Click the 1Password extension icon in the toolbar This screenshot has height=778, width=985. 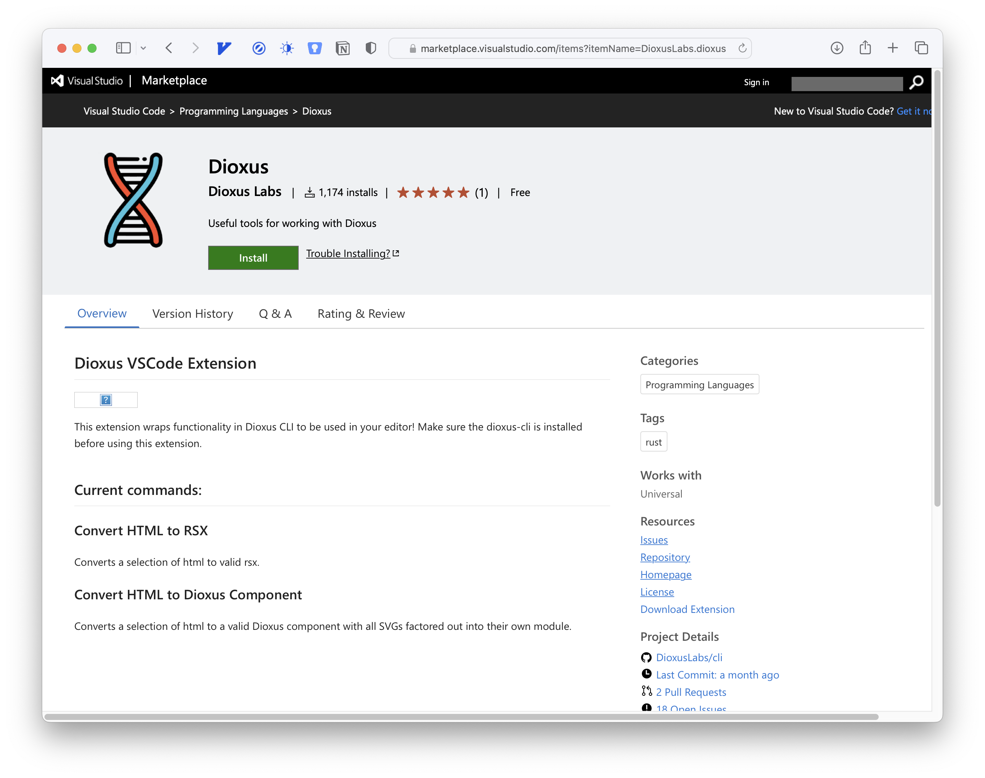pos(315,48)
